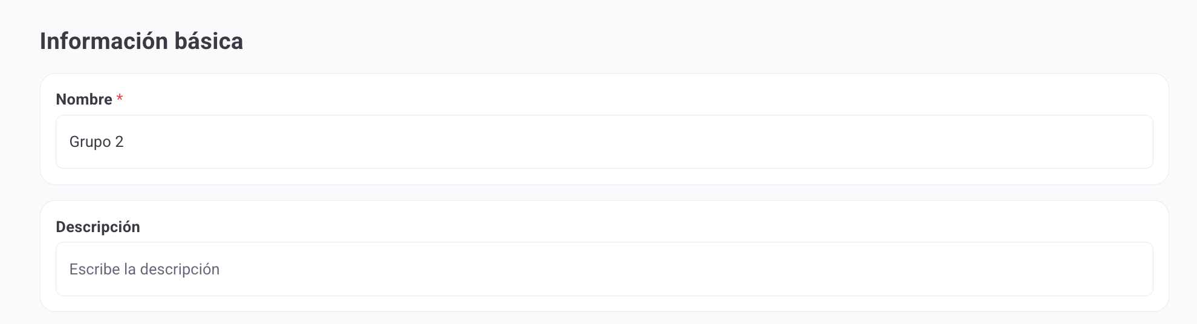
Task: Click the 'Grupo 2' text value
Action: [96, 142]
